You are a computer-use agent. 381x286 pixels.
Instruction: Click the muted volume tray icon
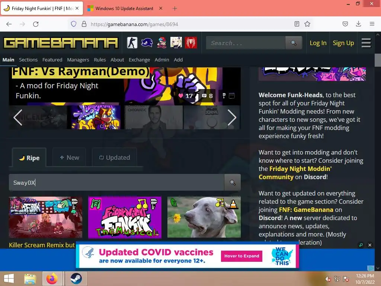tap(328, 279)
